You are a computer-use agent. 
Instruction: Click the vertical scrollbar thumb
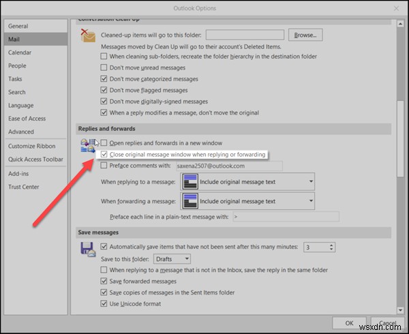400,138
